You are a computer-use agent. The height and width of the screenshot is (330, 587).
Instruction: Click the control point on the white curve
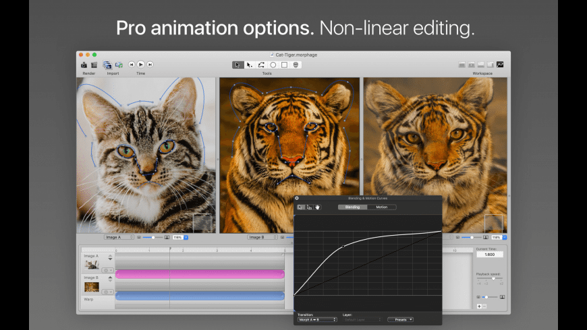click(x=343, y=246)
